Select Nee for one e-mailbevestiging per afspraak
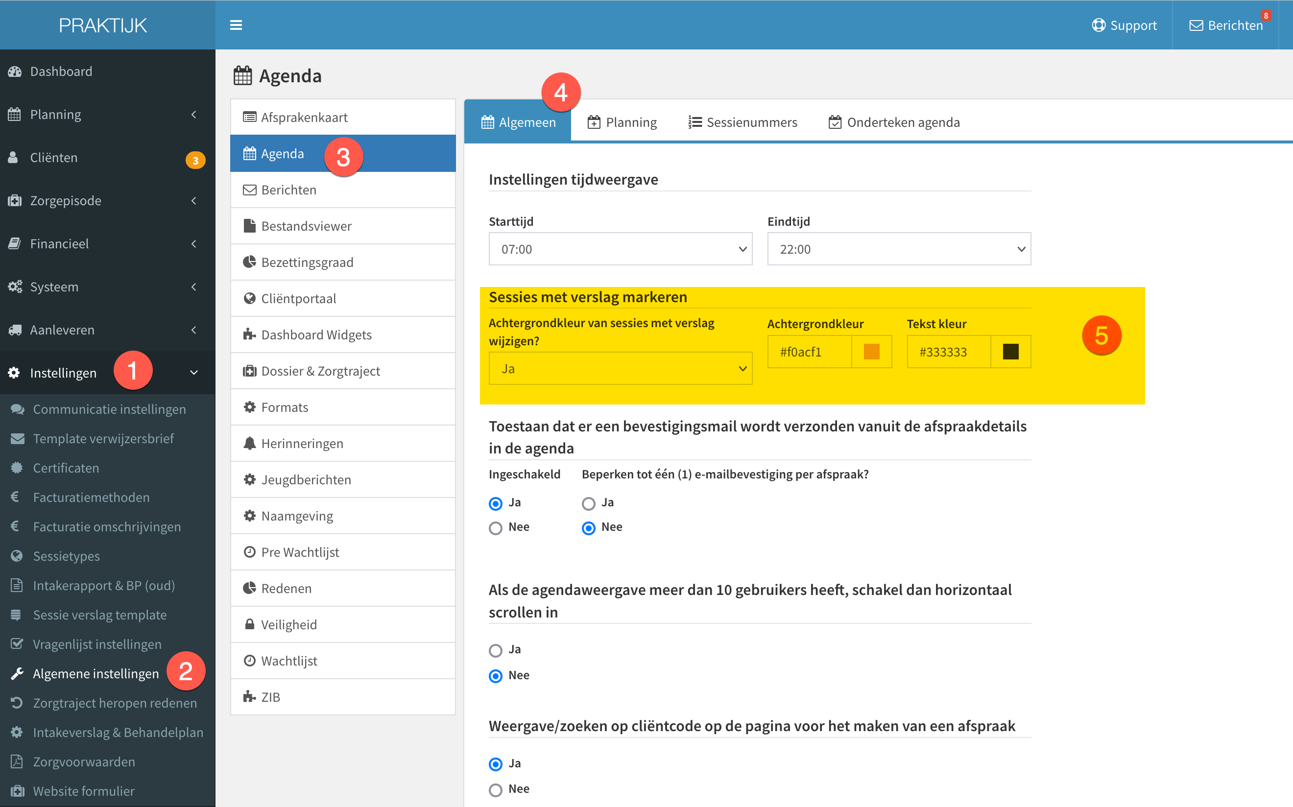 (588, 528)
